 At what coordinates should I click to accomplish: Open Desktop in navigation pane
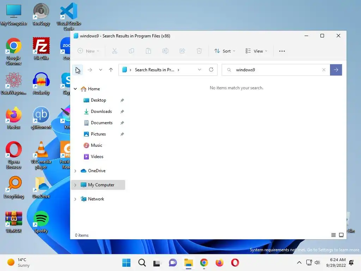coord(98,100)
